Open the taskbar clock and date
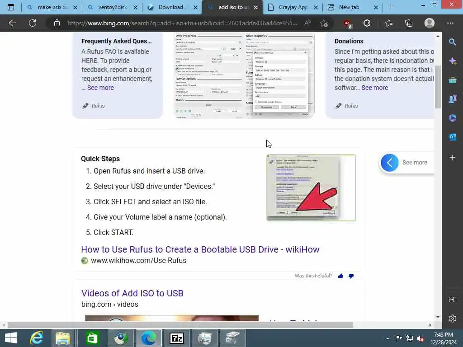The image size is (463, 347). coord(443,338)
